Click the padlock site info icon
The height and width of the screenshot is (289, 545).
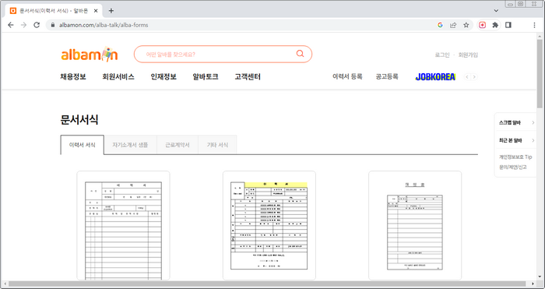[x=53, y=25]
